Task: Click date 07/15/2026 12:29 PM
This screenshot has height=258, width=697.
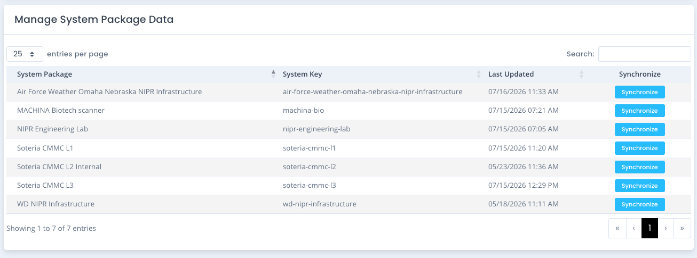Action: click(x=524, y=185)
